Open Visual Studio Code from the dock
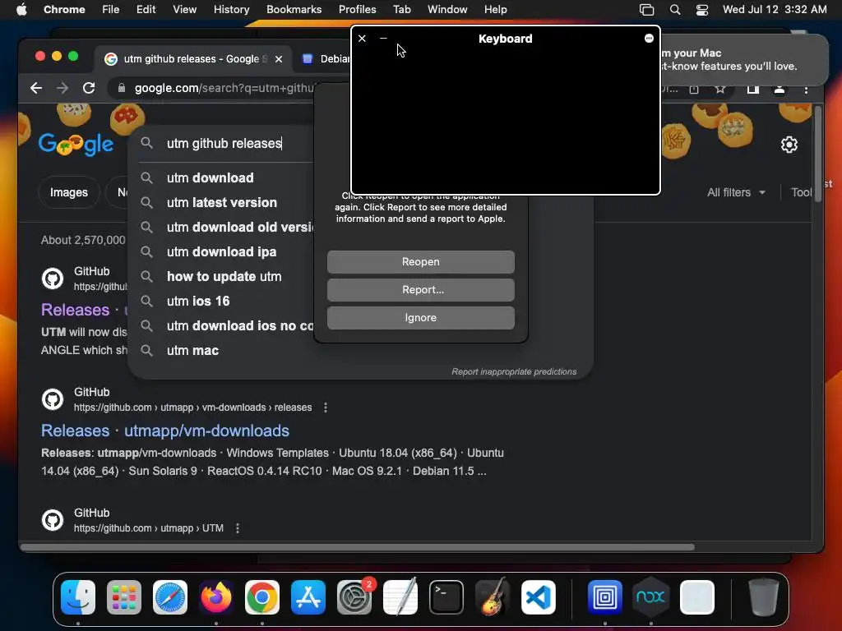This screenshot has width=842, height=631. coord(538,596)
